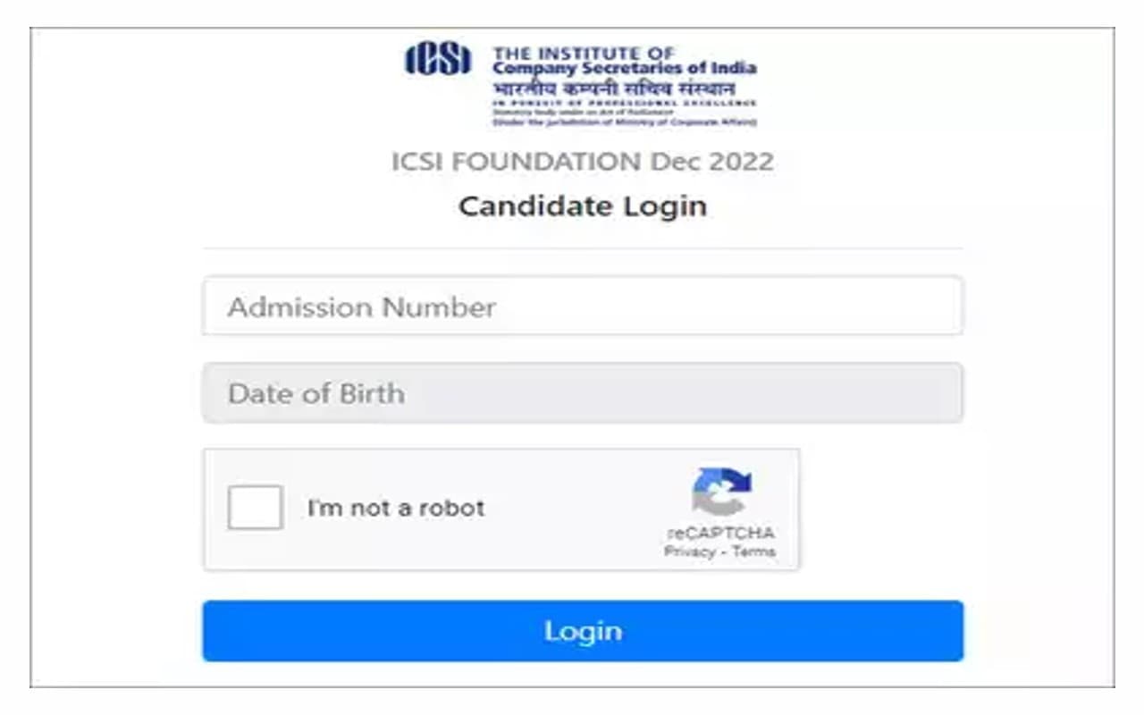The width and height of the screenshot is (1144, 715).
Task: Select the Candidate Login heading
Action: pos(581,206)
